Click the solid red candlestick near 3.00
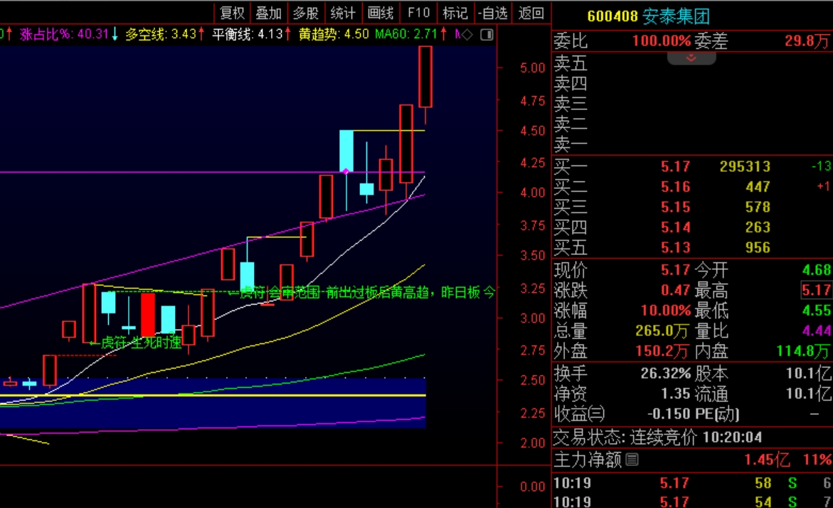Viewport: 833px width, 508px height. pyautogui.click(x=148, y=314)
